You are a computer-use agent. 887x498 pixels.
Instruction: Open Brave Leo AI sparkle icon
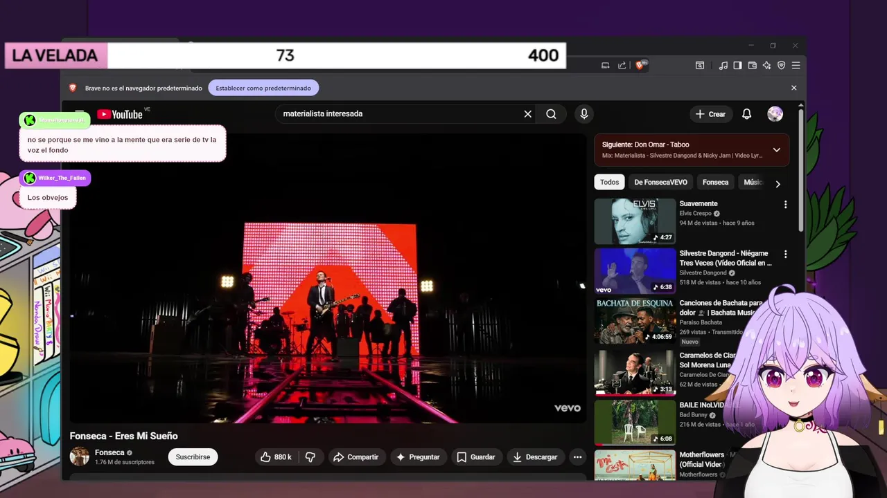pyautogui.click(x=766, y=65)
